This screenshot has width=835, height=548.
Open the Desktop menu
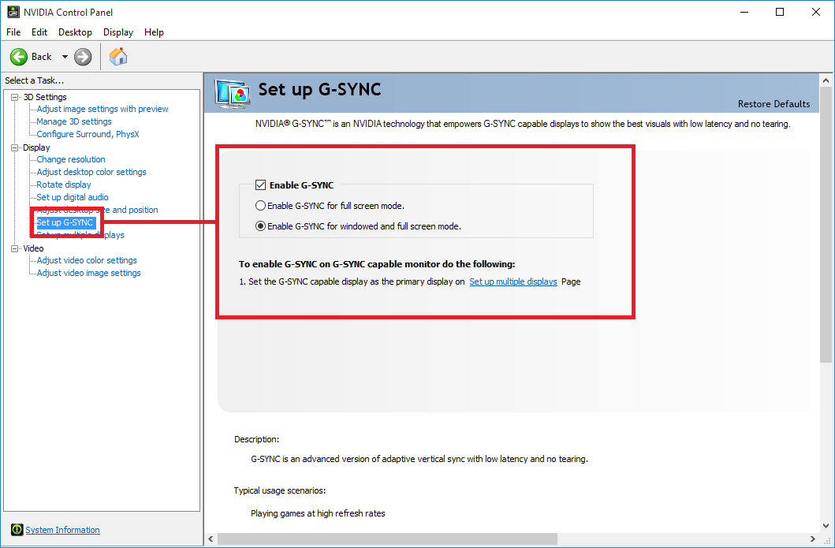75,32
